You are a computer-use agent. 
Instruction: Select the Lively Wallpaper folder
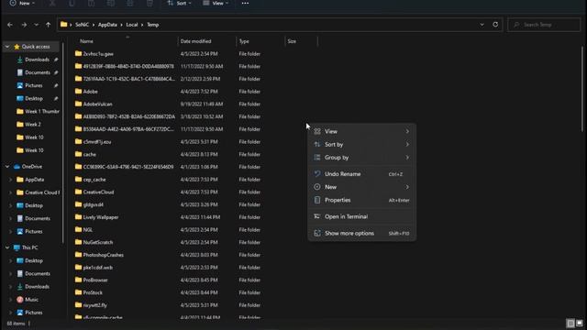100,217
